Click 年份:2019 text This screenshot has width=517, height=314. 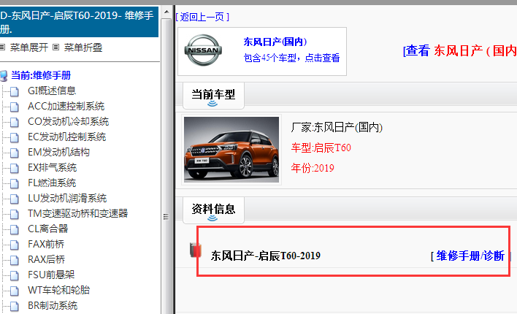coord(313,168)
